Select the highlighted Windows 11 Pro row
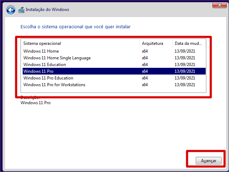This screenshot has height=172, width=229. (x=114, y=71)
